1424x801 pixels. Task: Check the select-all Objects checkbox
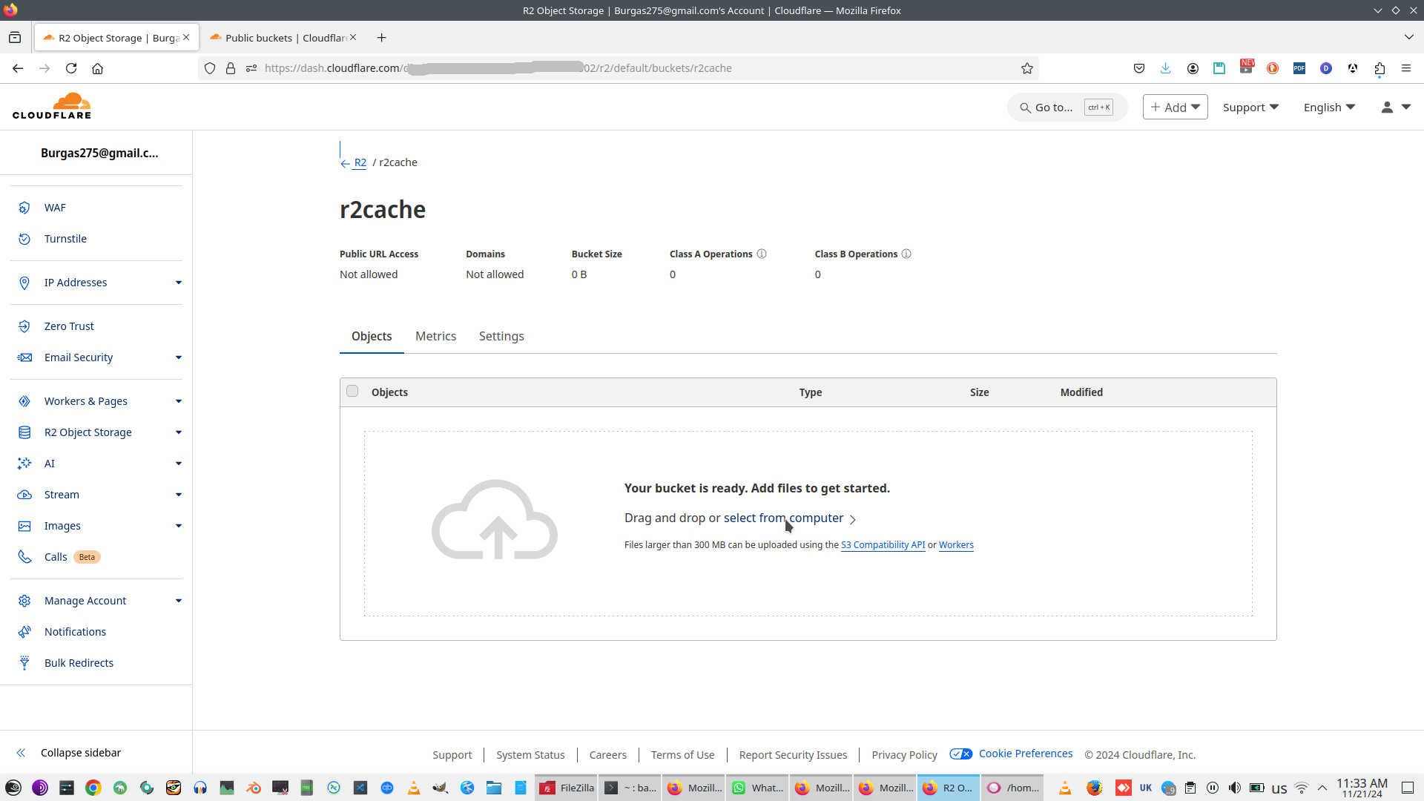(x=352, y=392)
